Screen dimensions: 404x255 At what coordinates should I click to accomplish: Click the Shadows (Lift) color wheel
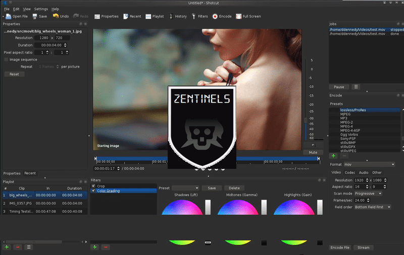(182, 208)
